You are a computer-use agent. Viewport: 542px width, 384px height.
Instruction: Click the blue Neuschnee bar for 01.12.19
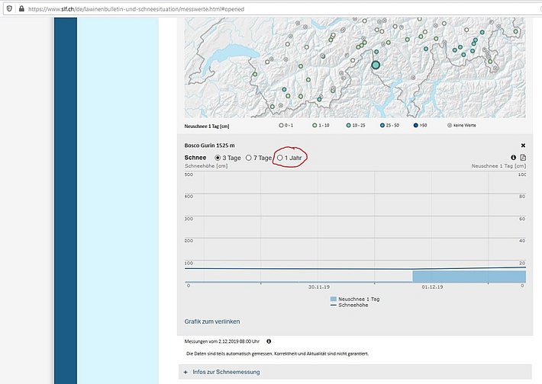(468, 277)
